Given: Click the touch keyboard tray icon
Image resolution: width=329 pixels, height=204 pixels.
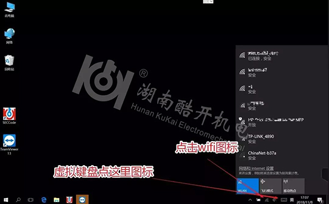Looking at the screenshot, I should point(283,200).
